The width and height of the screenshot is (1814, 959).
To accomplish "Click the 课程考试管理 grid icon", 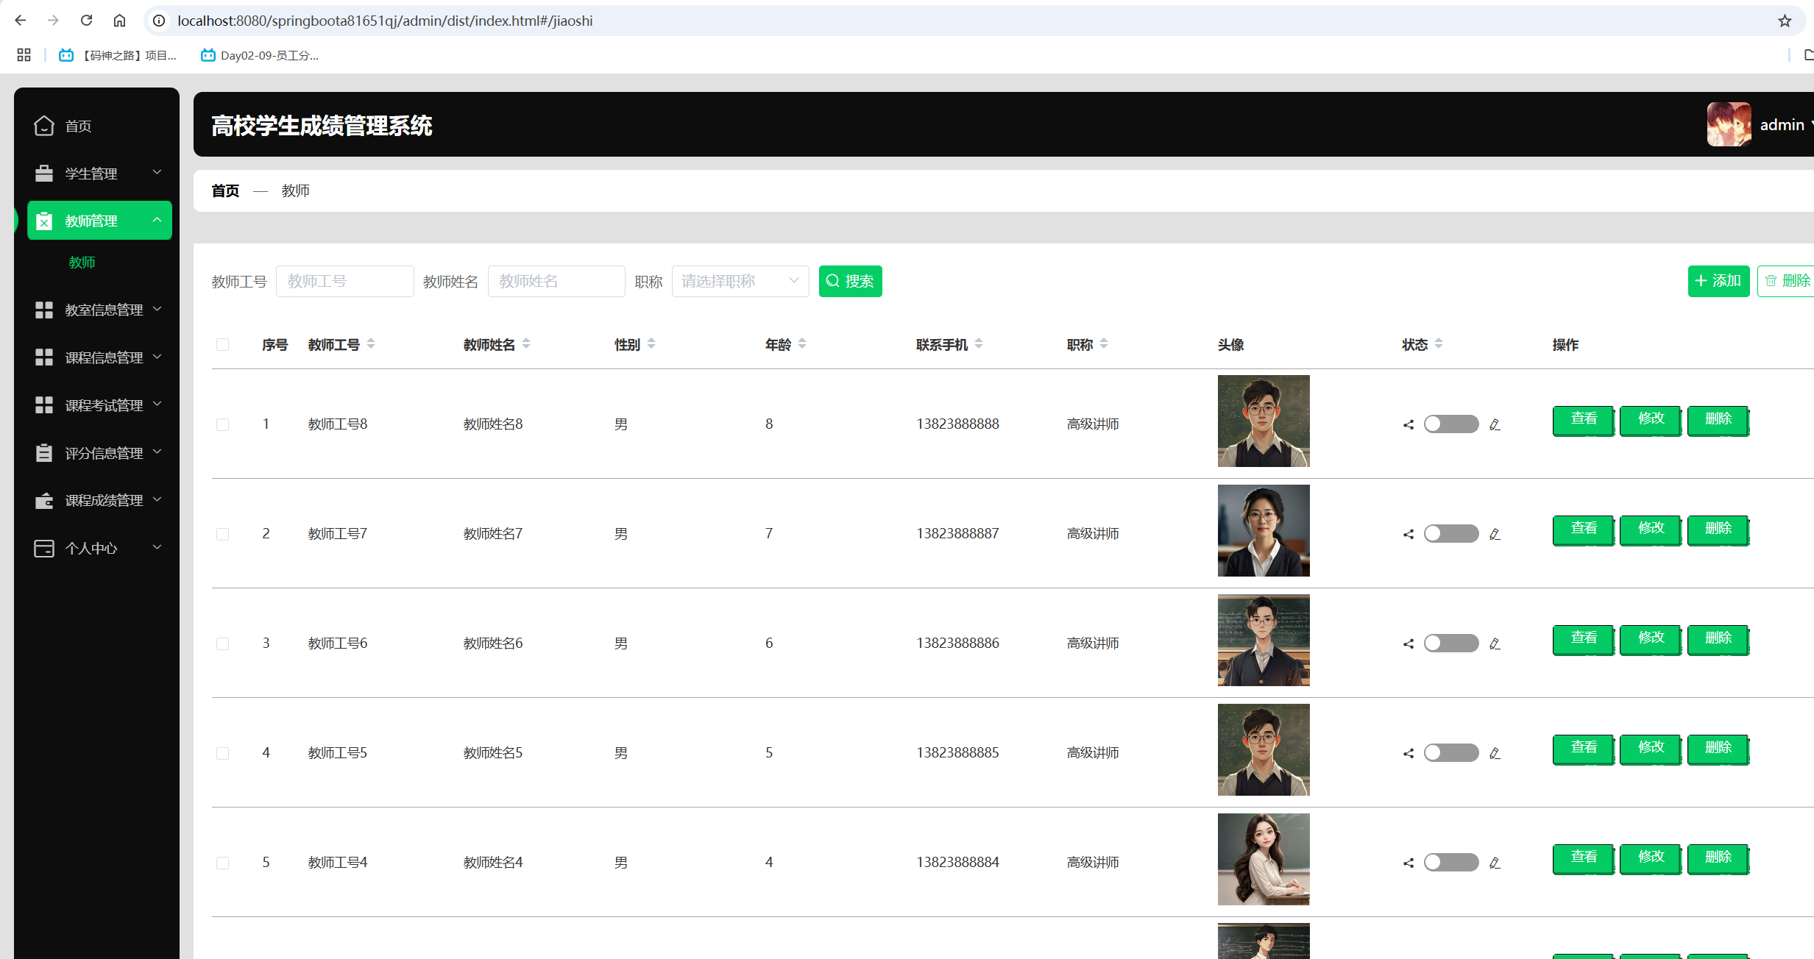I will 44,405.
